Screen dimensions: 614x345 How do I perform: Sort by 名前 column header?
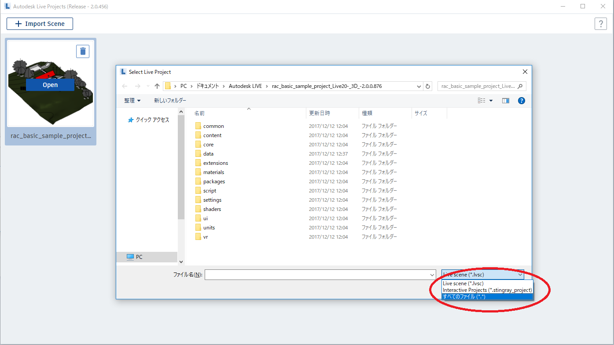click(199, 113)
